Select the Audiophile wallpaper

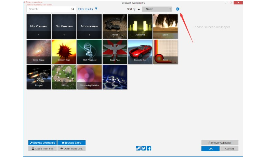pyautogui.click(x=140, y=26)
